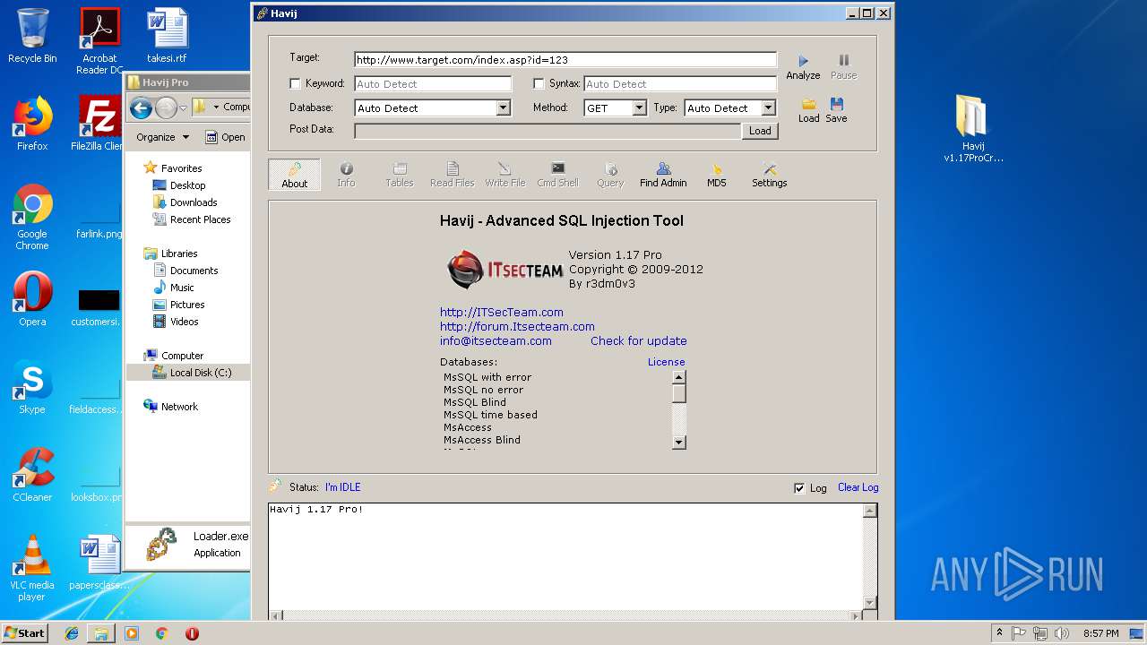Click the Analyze play icon
Viewport: 1147px width, 645px height.
click(803, 61)
